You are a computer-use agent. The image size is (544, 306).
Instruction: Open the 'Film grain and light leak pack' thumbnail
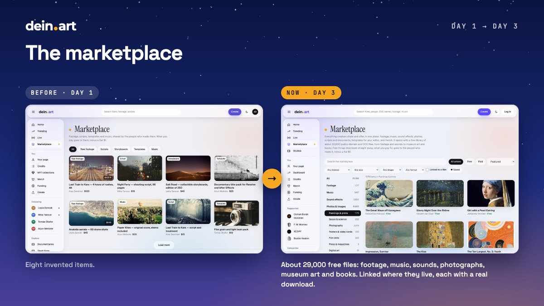pyautogui.click(x=237, y=213)
